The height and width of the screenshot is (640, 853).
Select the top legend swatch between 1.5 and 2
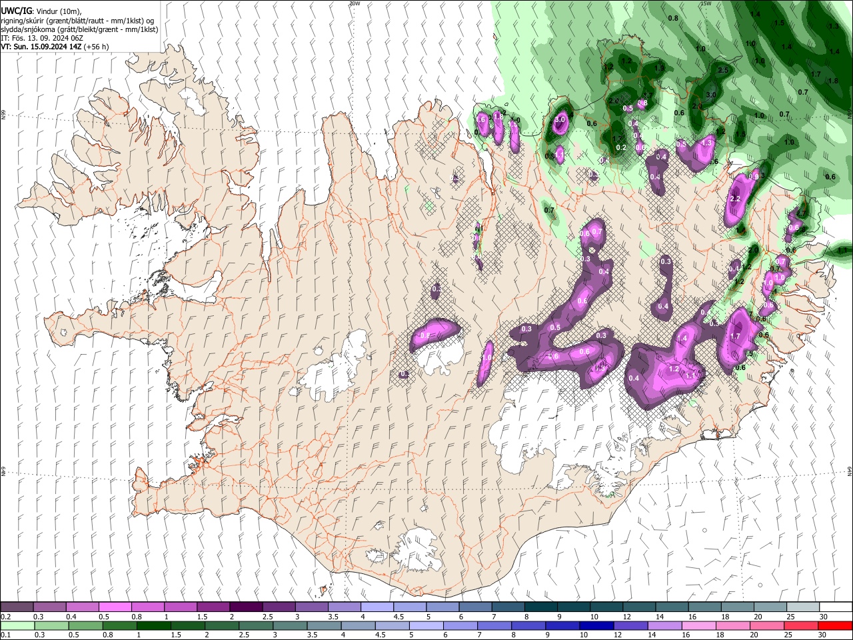[x=213, y=607]
